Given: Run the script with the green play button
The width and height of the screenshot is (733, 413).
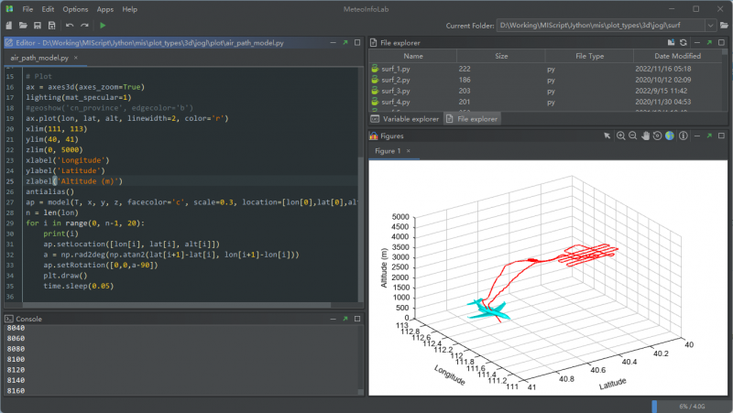Looking at the screenshot, I should (103, 26).
